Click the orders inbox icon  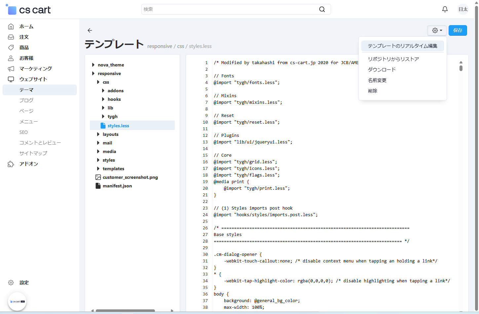[x=11, y=37]
